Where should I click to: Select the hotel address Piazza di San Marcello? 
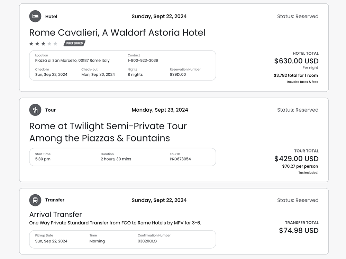[x=72, y=61]
